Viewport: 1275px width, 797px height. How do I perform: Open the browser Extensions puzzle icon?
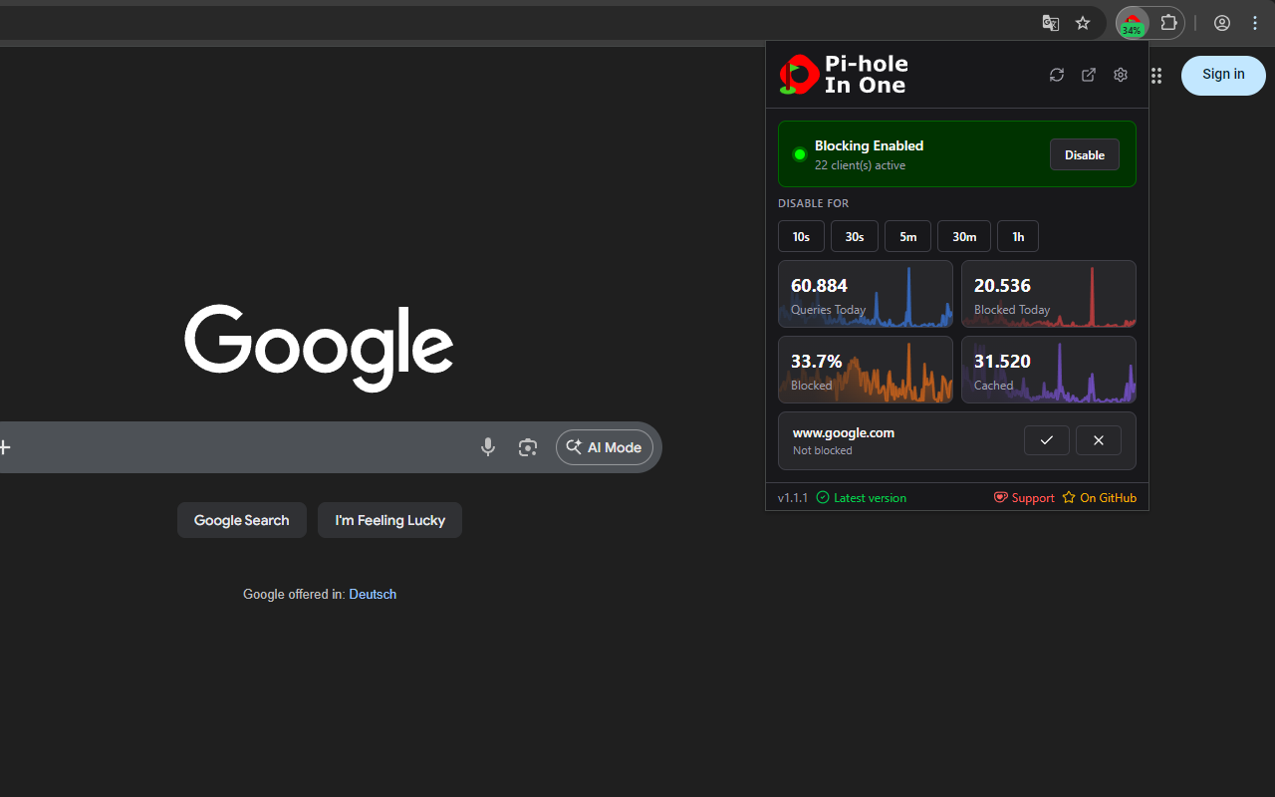click(1169, 23)
